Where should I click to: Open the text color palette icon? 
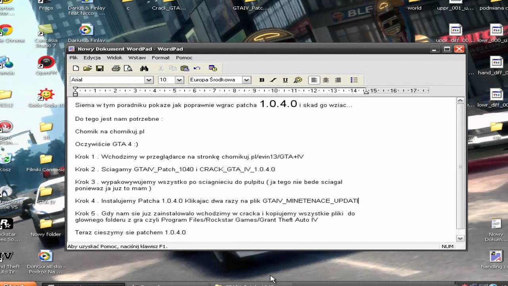tap(298, 80)
